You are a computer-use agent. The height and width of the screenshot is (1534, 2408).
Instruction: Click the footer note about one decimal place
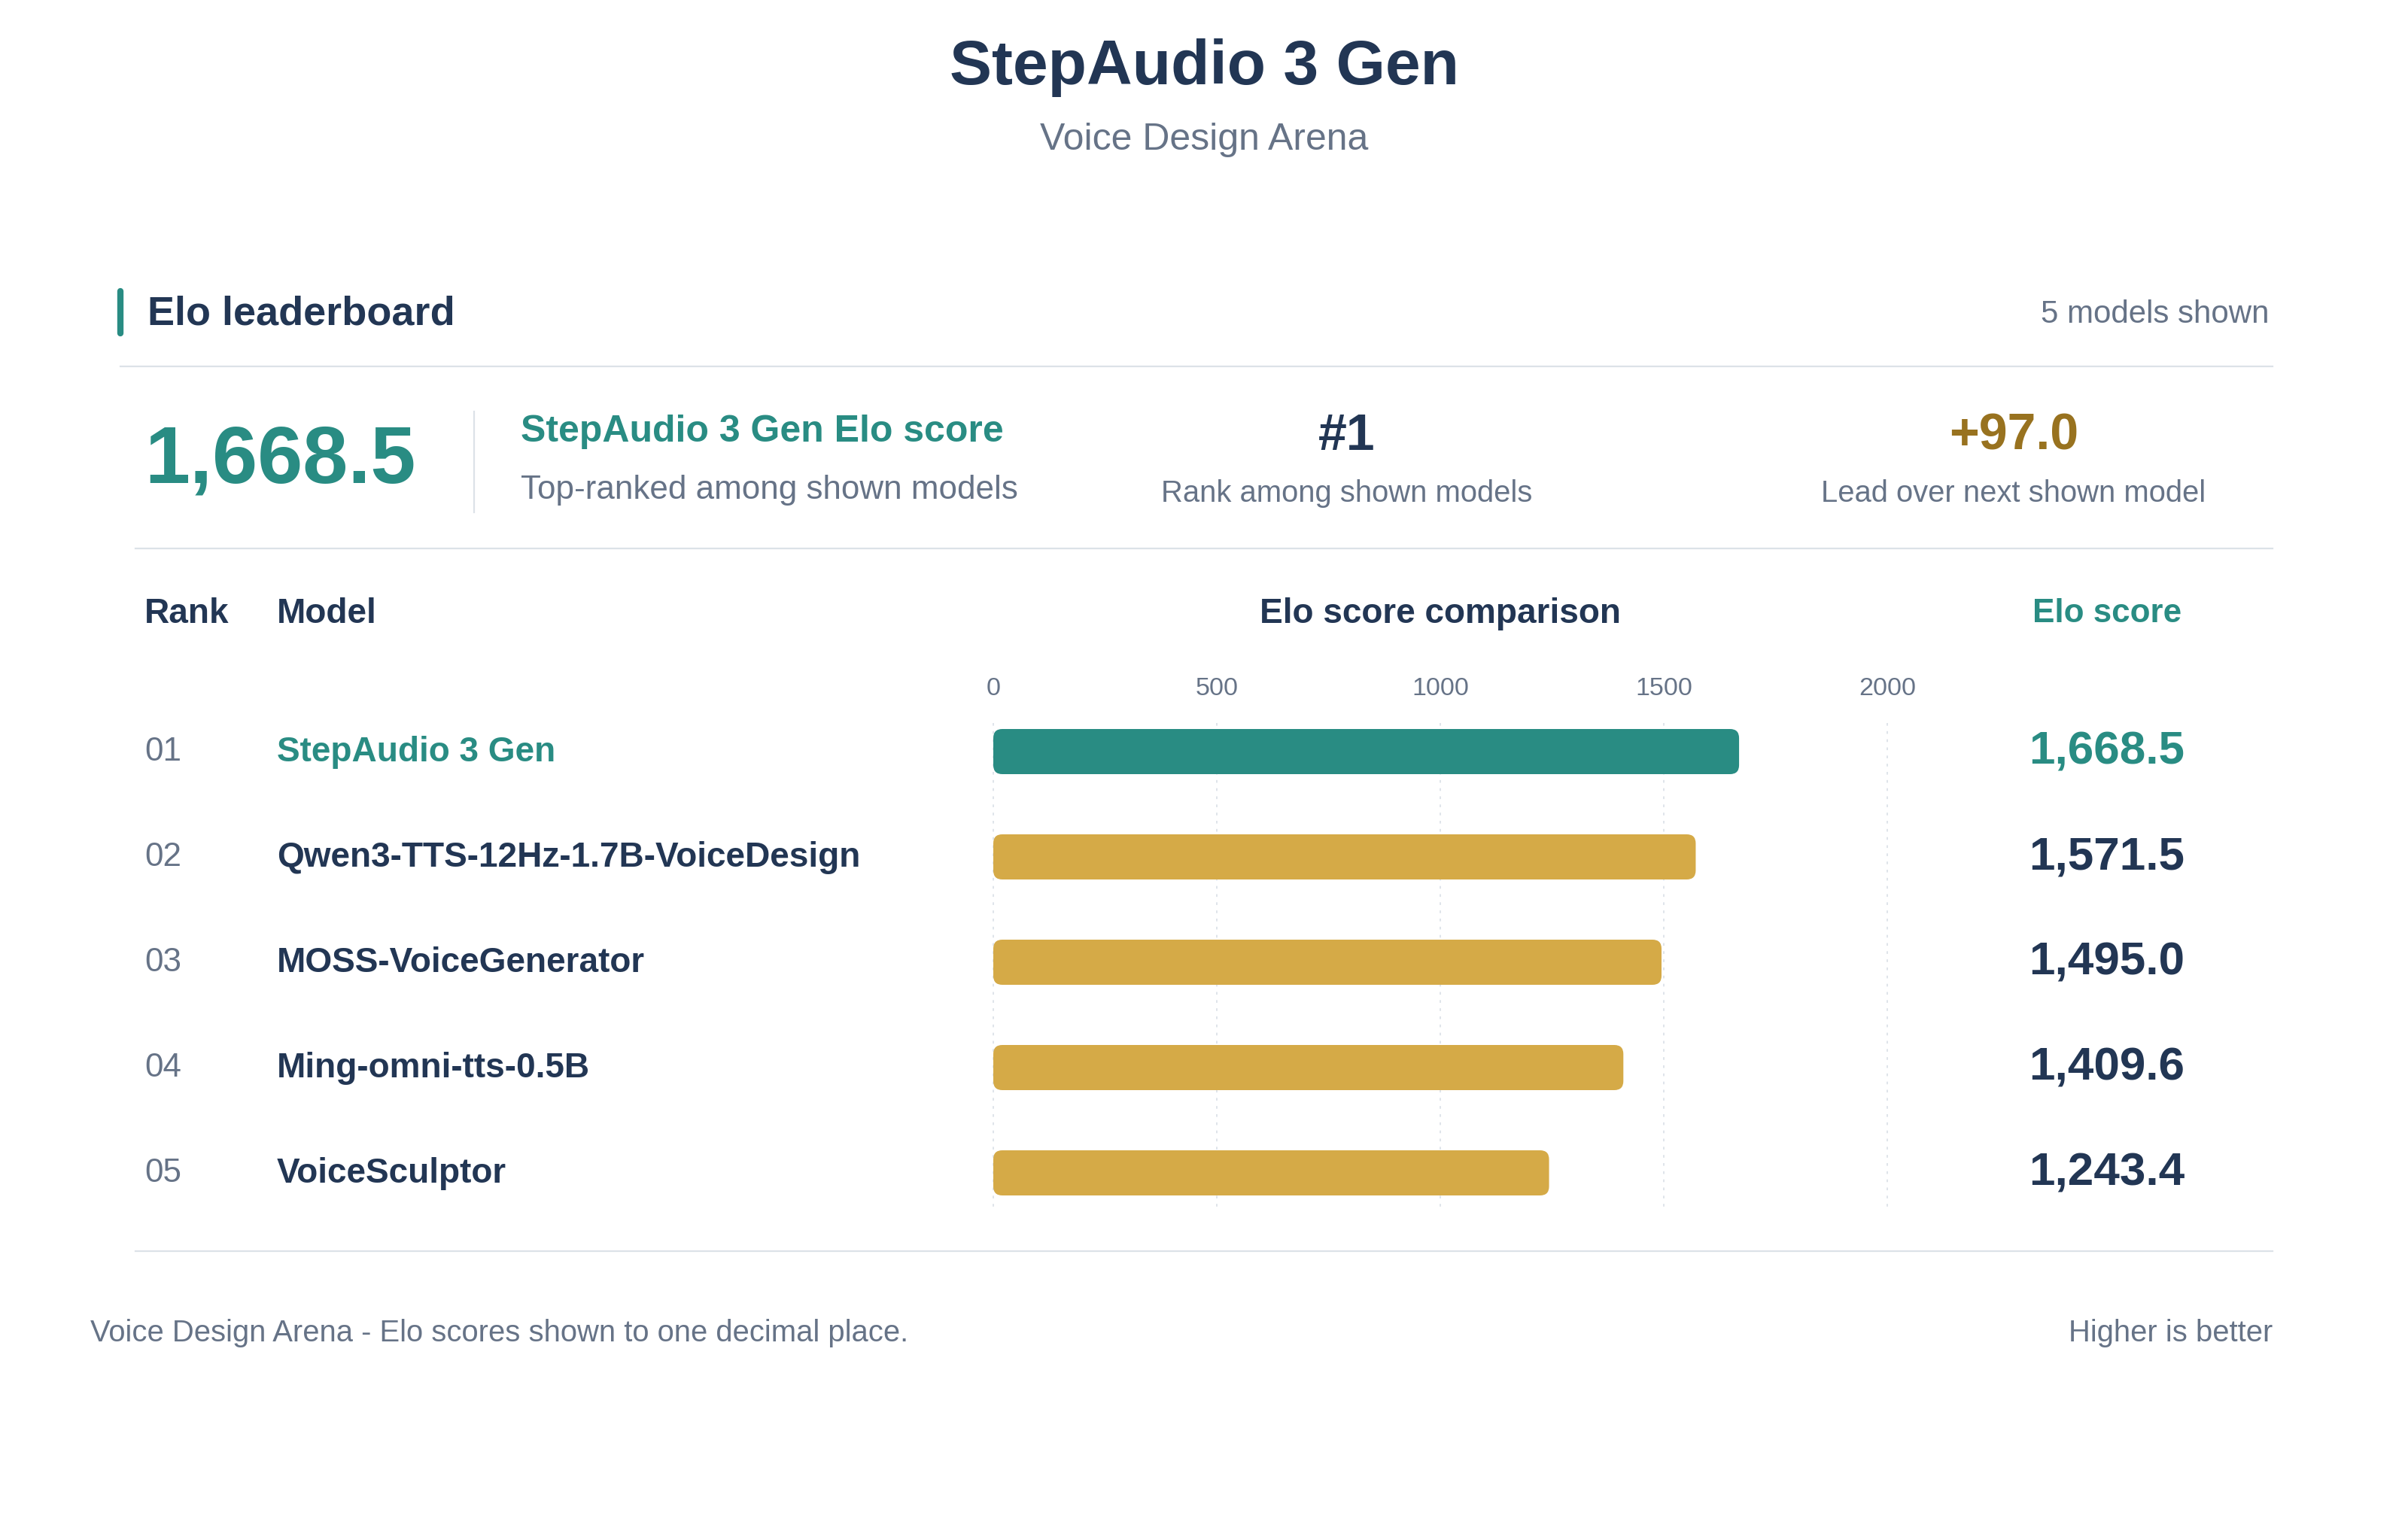coord(499,1332)
